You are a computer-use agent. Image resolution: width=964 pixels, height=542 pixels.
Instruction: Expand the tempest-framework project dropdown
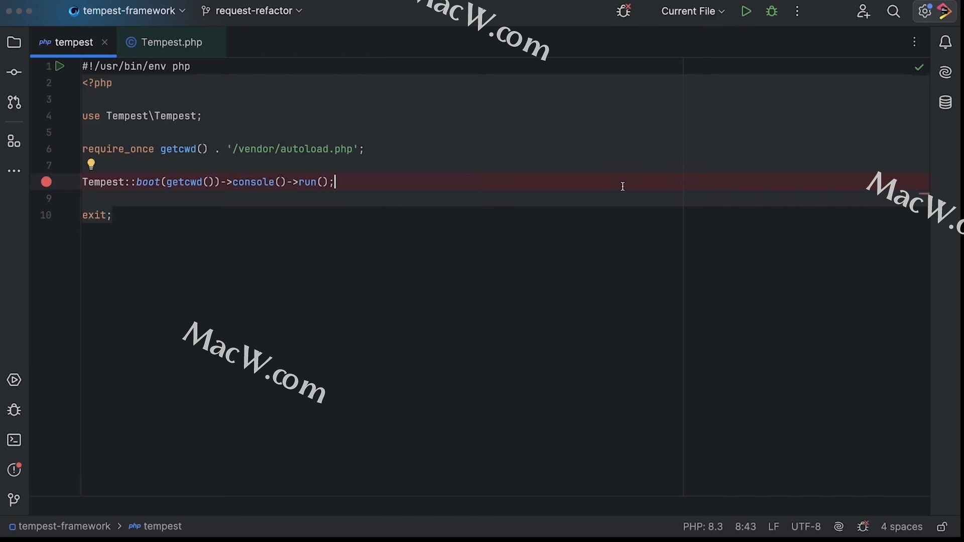pyautogui.click(x=128, y=11)
